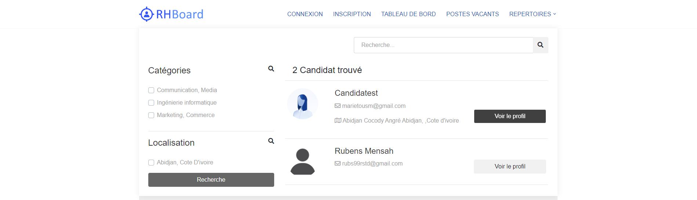
Task: Click envelope icon next to marietousm@gmail.com
Action: pyautogui.click(x=338, y=106)
